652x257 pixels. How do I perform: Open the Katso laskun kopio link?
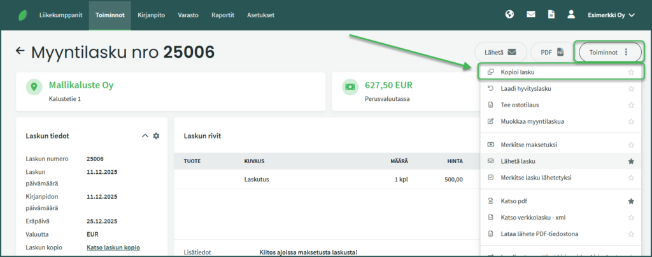[113, 247]
